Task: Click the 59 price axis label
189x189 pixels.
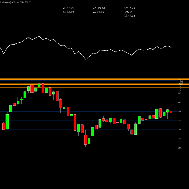Action: [x=180, y=112]
